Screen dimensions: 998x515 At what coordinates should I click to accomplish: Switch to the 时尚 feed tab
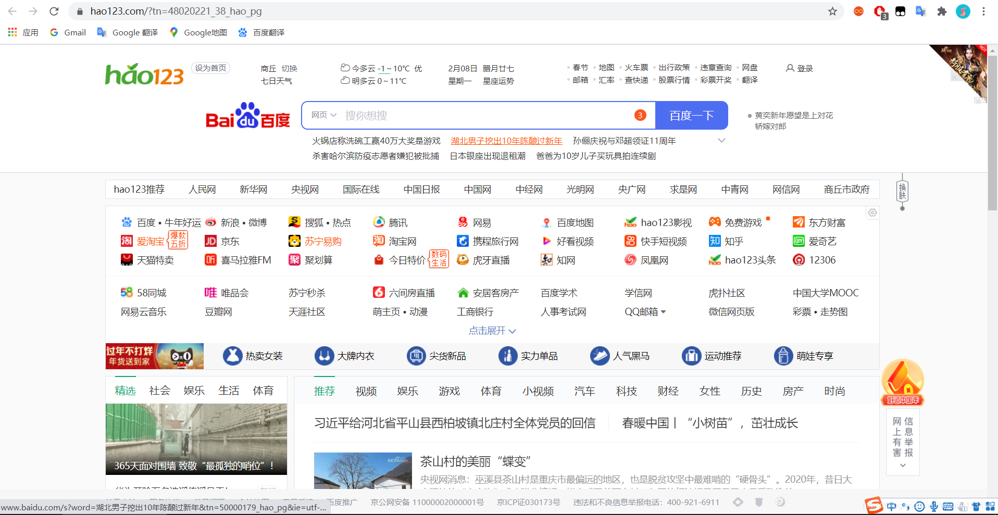coord(834,391)
